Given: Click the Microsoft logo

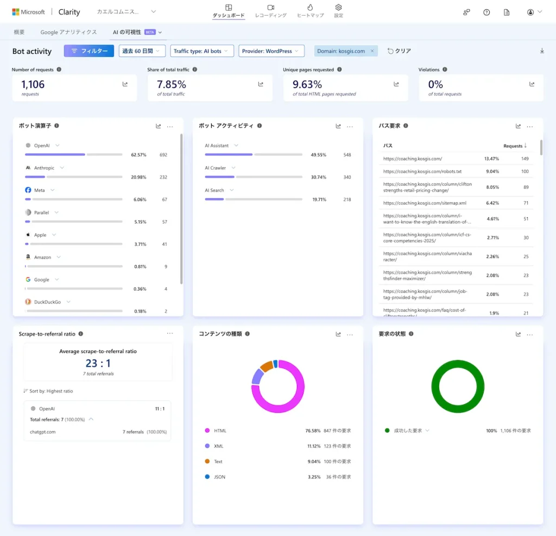Looking at the screenshot, I should [28, 12].
